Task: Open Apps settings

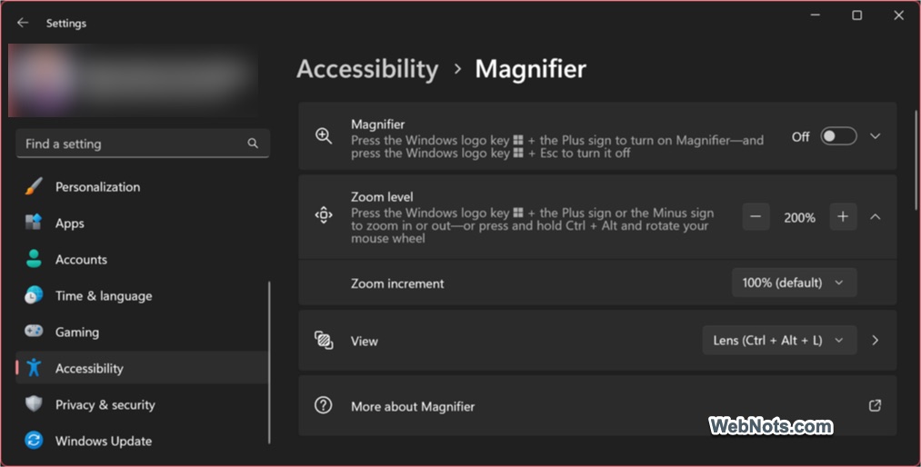Action: 142,223
